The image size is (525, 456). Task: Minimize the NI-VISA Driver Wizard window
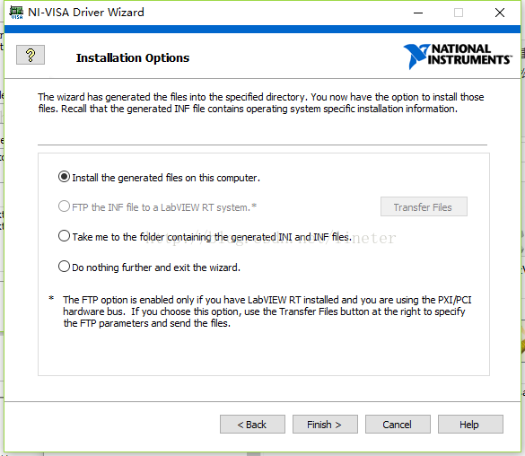pyautogui.click(x=418, y=13)
